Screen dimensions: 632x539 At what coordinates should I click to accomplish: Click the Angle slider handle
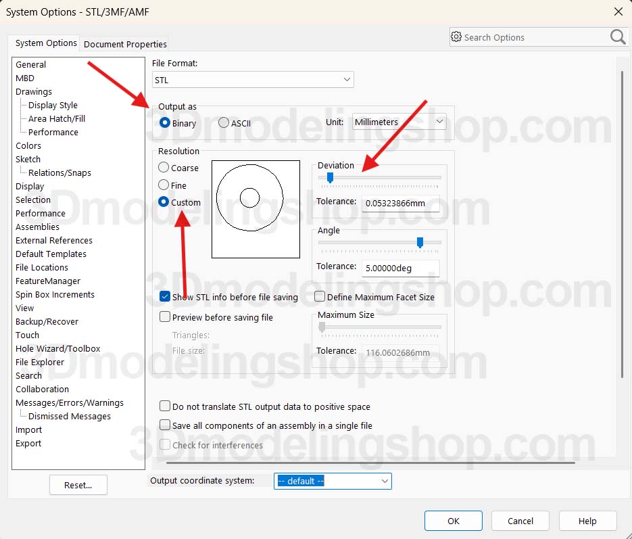click(420, 242)
